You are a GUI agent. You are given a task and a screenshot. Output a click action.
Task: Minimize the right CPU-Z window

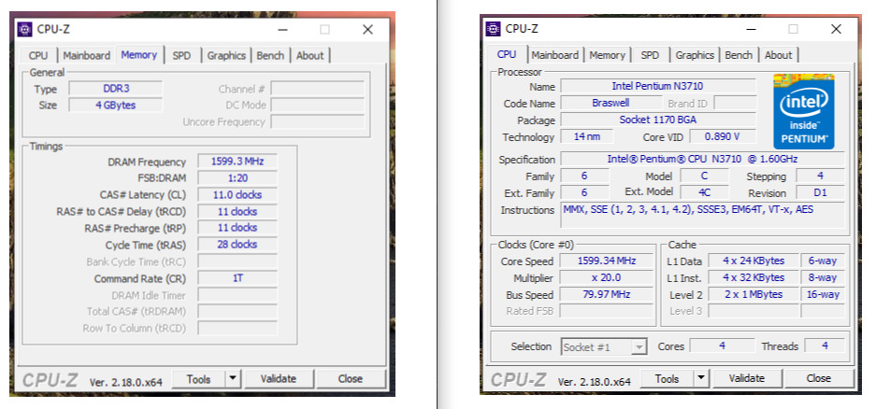pos(750,29)
